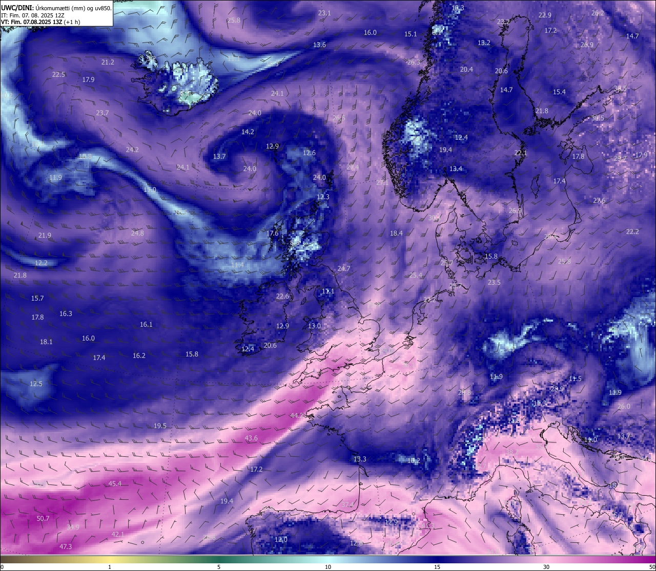Click the map value 45.4
This screenshot has width=656, height=571.
[115, 483]
